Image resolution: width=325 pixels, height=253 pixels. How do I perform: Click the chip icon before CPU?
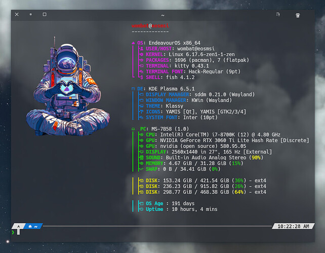[x=142, y=135]
